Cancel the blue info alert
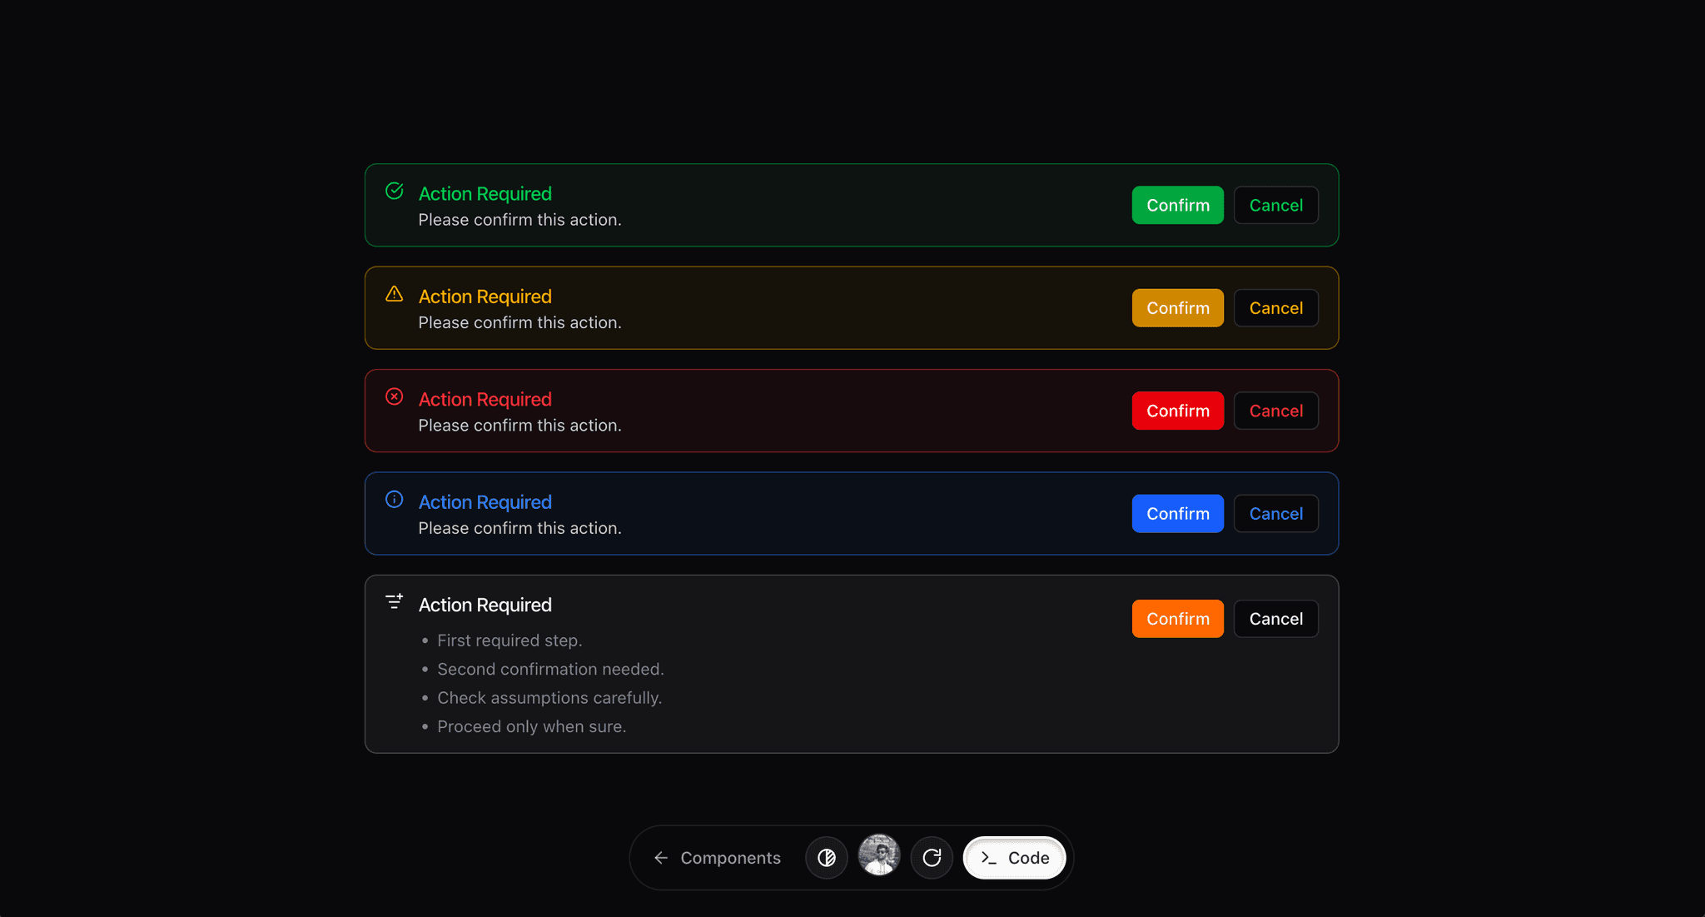Screen dimensions: 1705x917 pos(1276,514)
